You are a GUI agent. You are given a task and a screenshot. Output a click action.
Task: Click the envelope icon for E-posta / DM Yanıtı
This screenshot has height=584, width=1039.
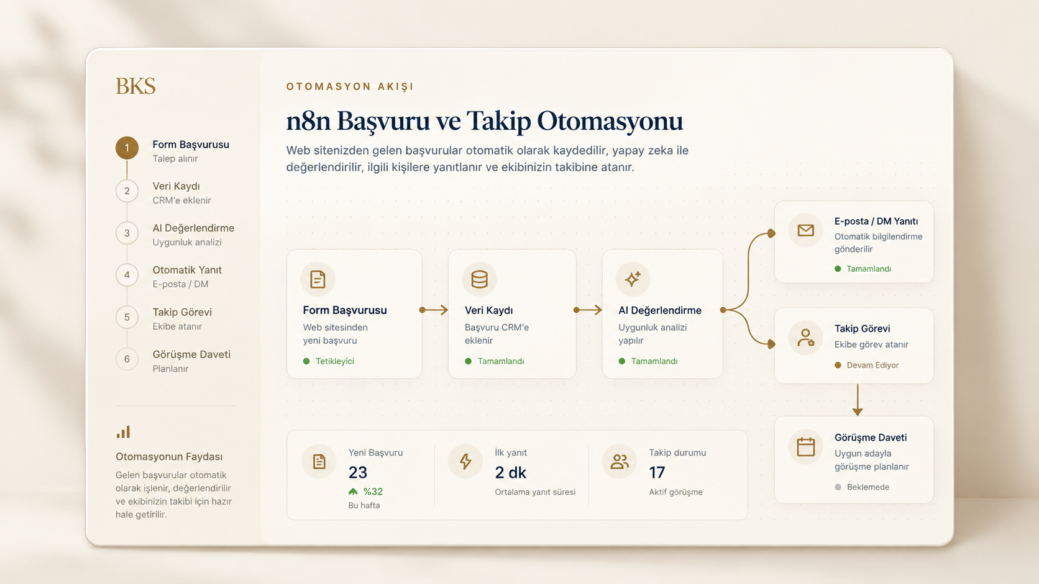click(805, 230)
